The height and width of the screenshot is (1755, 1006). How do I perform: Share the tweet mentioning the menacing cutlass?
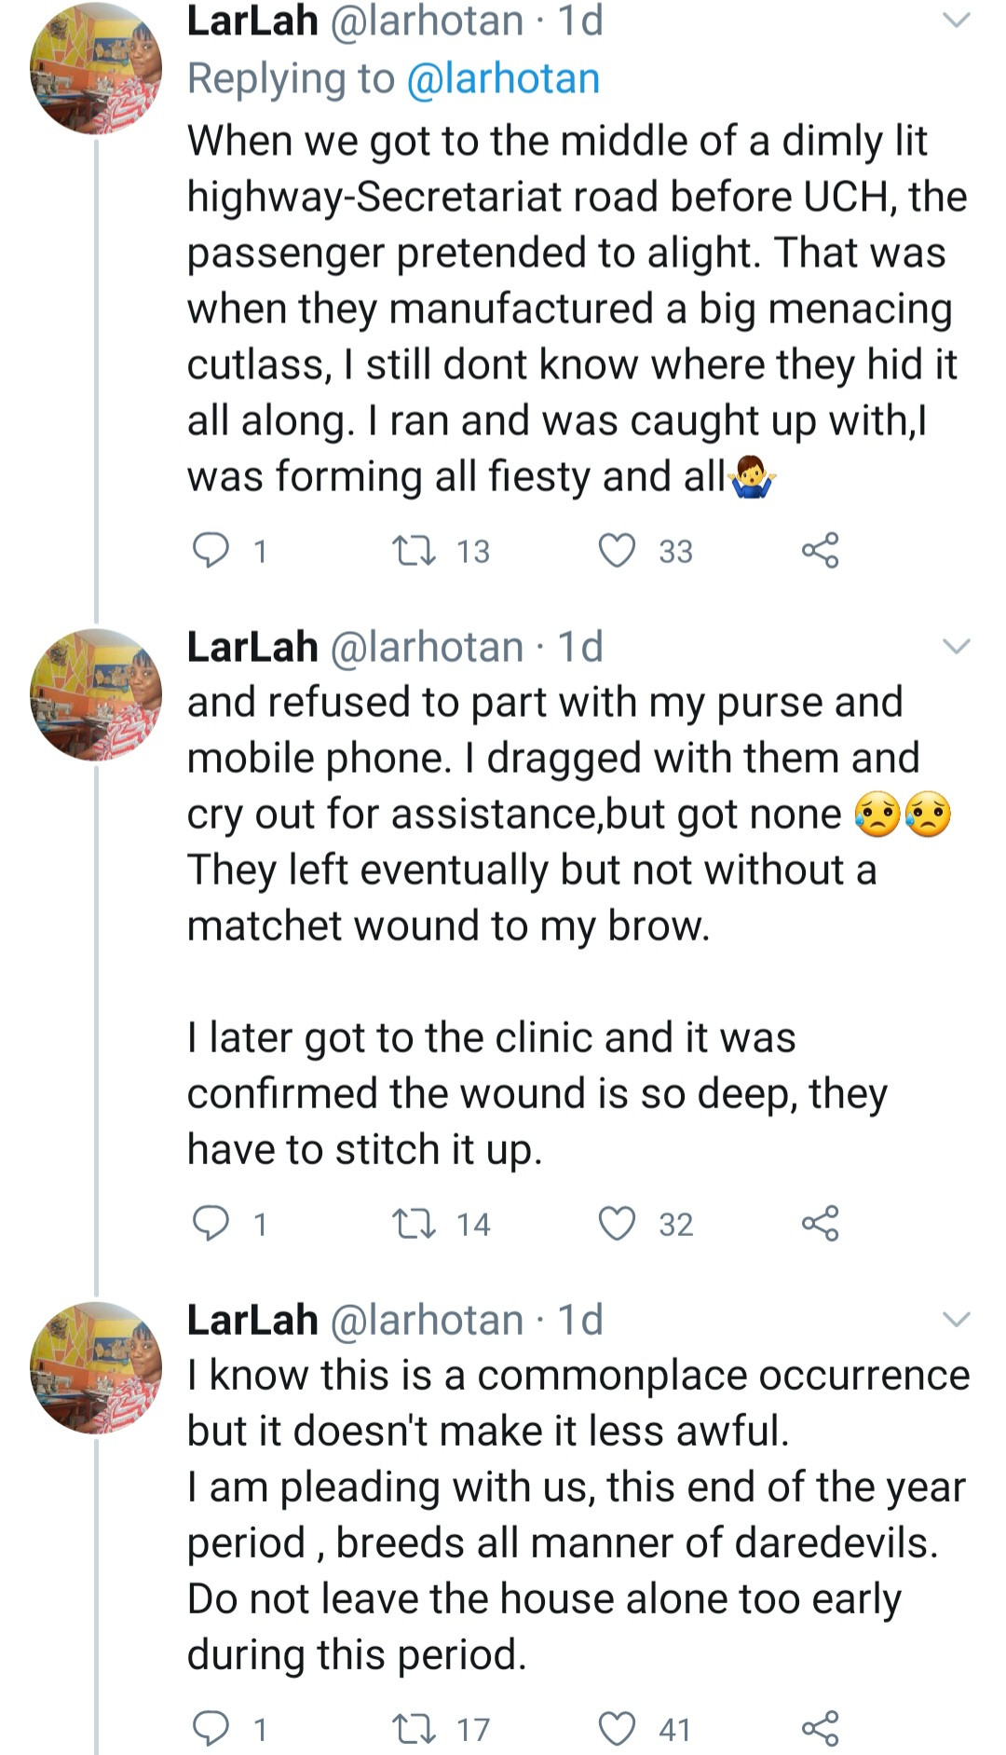pyautogui.click(x=820, y=550)
